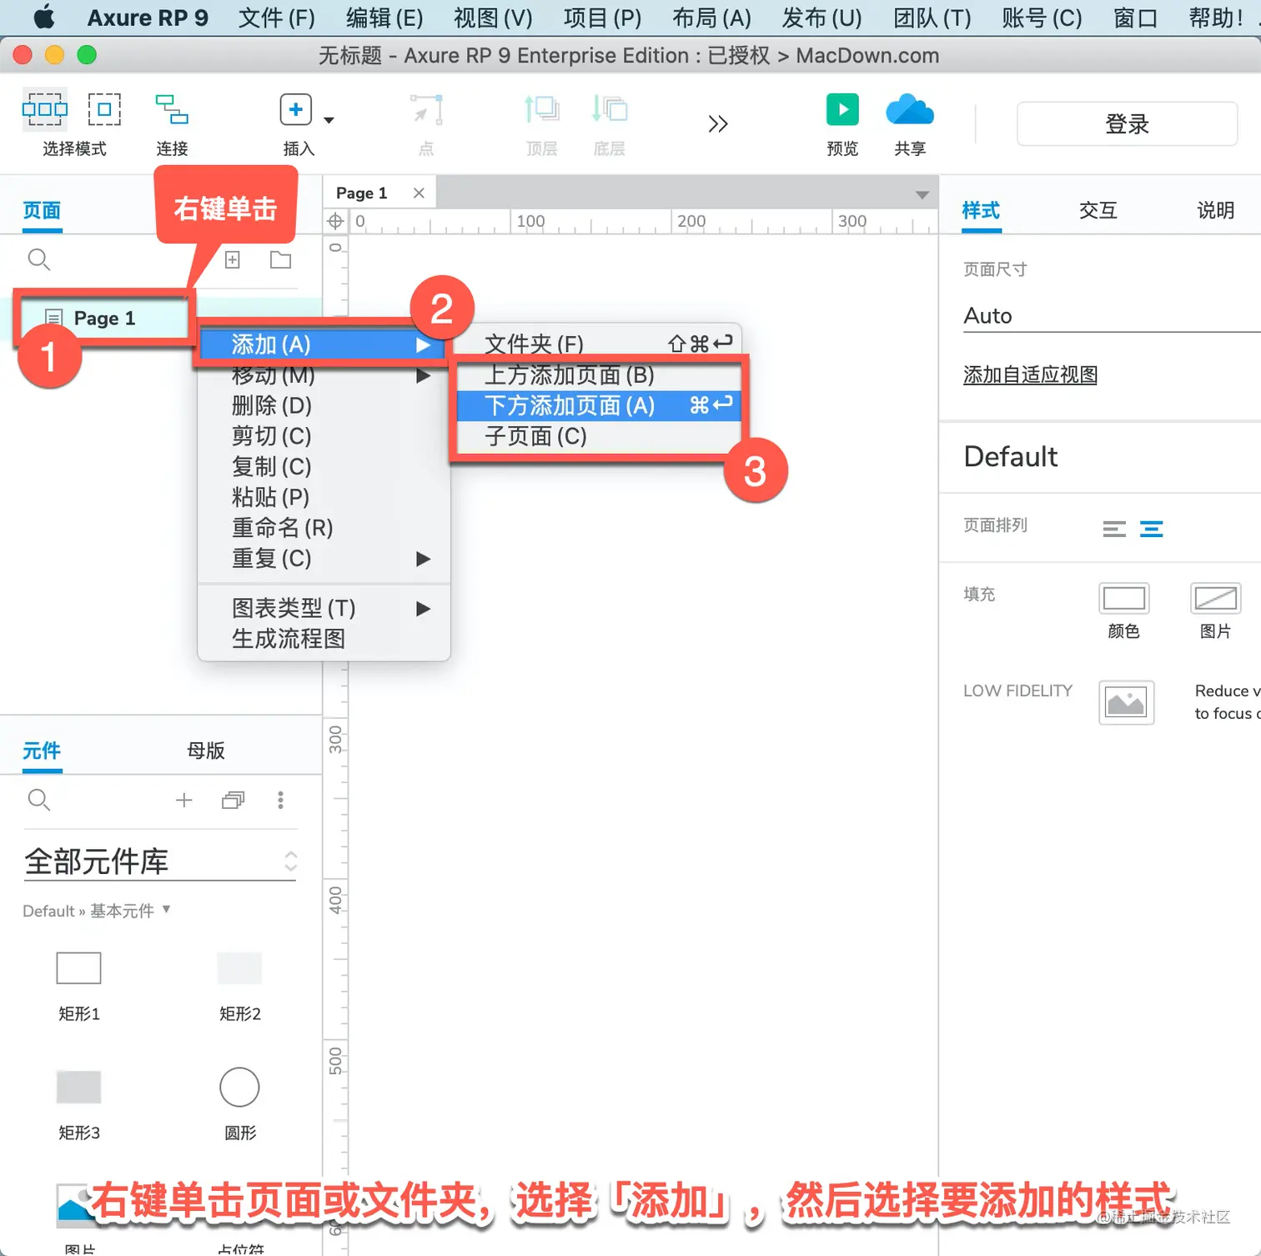The width and height of the screenshot is (1261, 1256).
Task: Click the add folder icon
Action: pos(281,260)
